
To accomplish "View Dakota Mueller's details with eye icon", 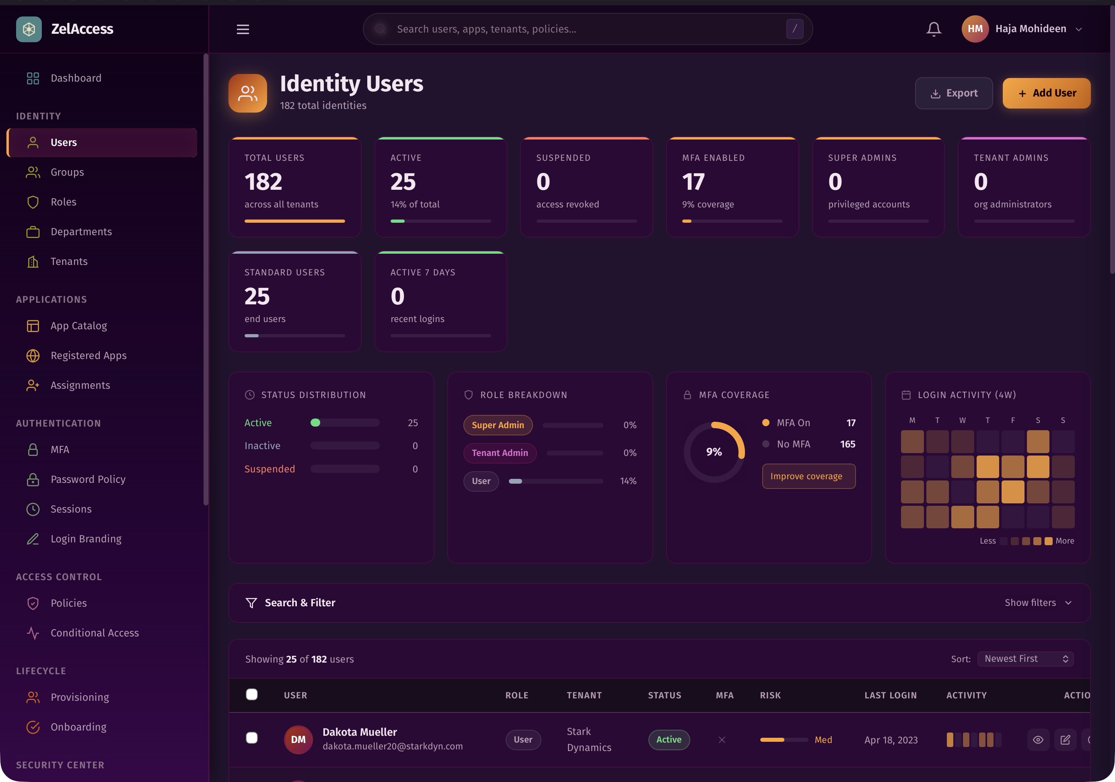I will [1039, 739].
